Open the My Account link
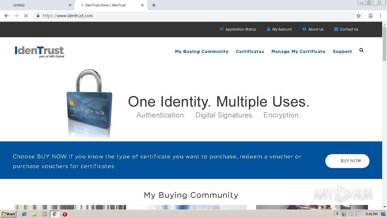Image resolution: width=387 pixels, height=218 pixels. pos(279,29)
